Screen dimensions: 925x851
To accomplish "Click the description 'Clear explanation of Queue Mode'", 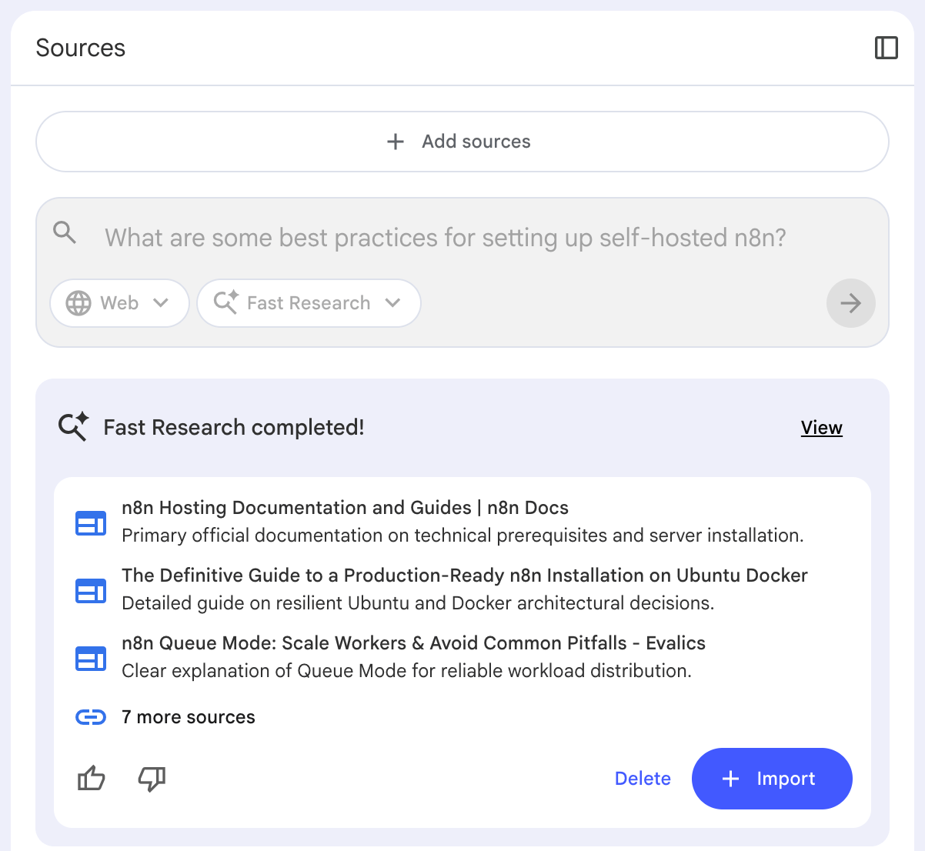I will pyautogui.click(x=406, y=671).
